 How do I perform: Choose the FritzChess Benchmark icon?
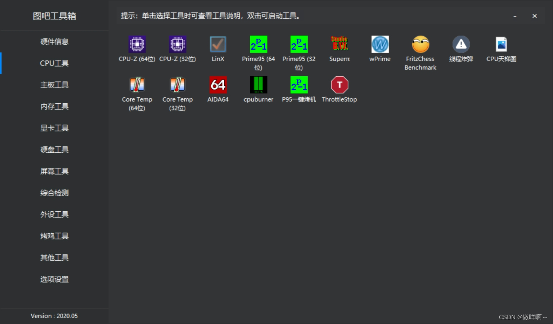coord(421,44)
